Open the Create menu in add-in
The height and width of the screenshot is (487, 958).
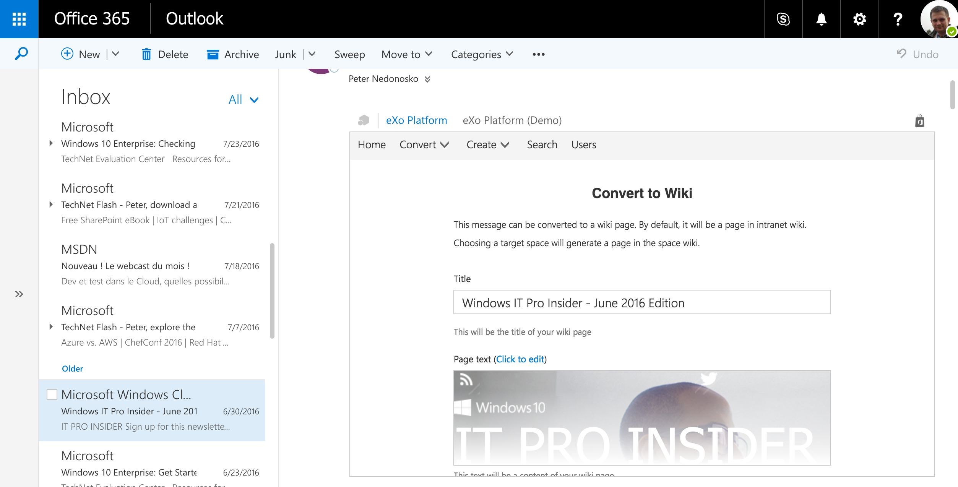pos(488,145)
